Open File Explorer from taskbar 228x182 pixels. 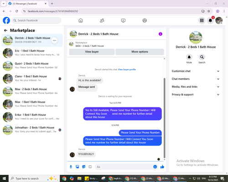79,178
